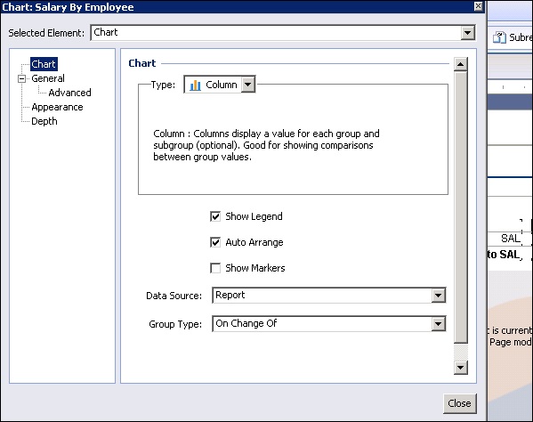Click the Subreport icon in the toolbar

pos(499,37)
